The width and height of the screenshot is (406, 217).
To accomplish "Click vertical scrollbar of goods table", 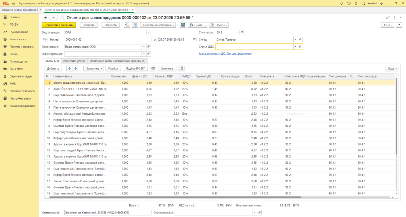I will coord(396,116).
